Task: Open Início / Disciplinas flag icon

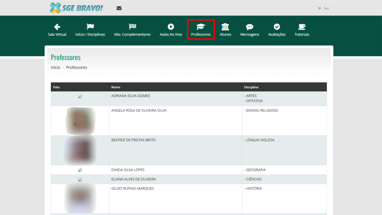Action: tap(90, 27)
